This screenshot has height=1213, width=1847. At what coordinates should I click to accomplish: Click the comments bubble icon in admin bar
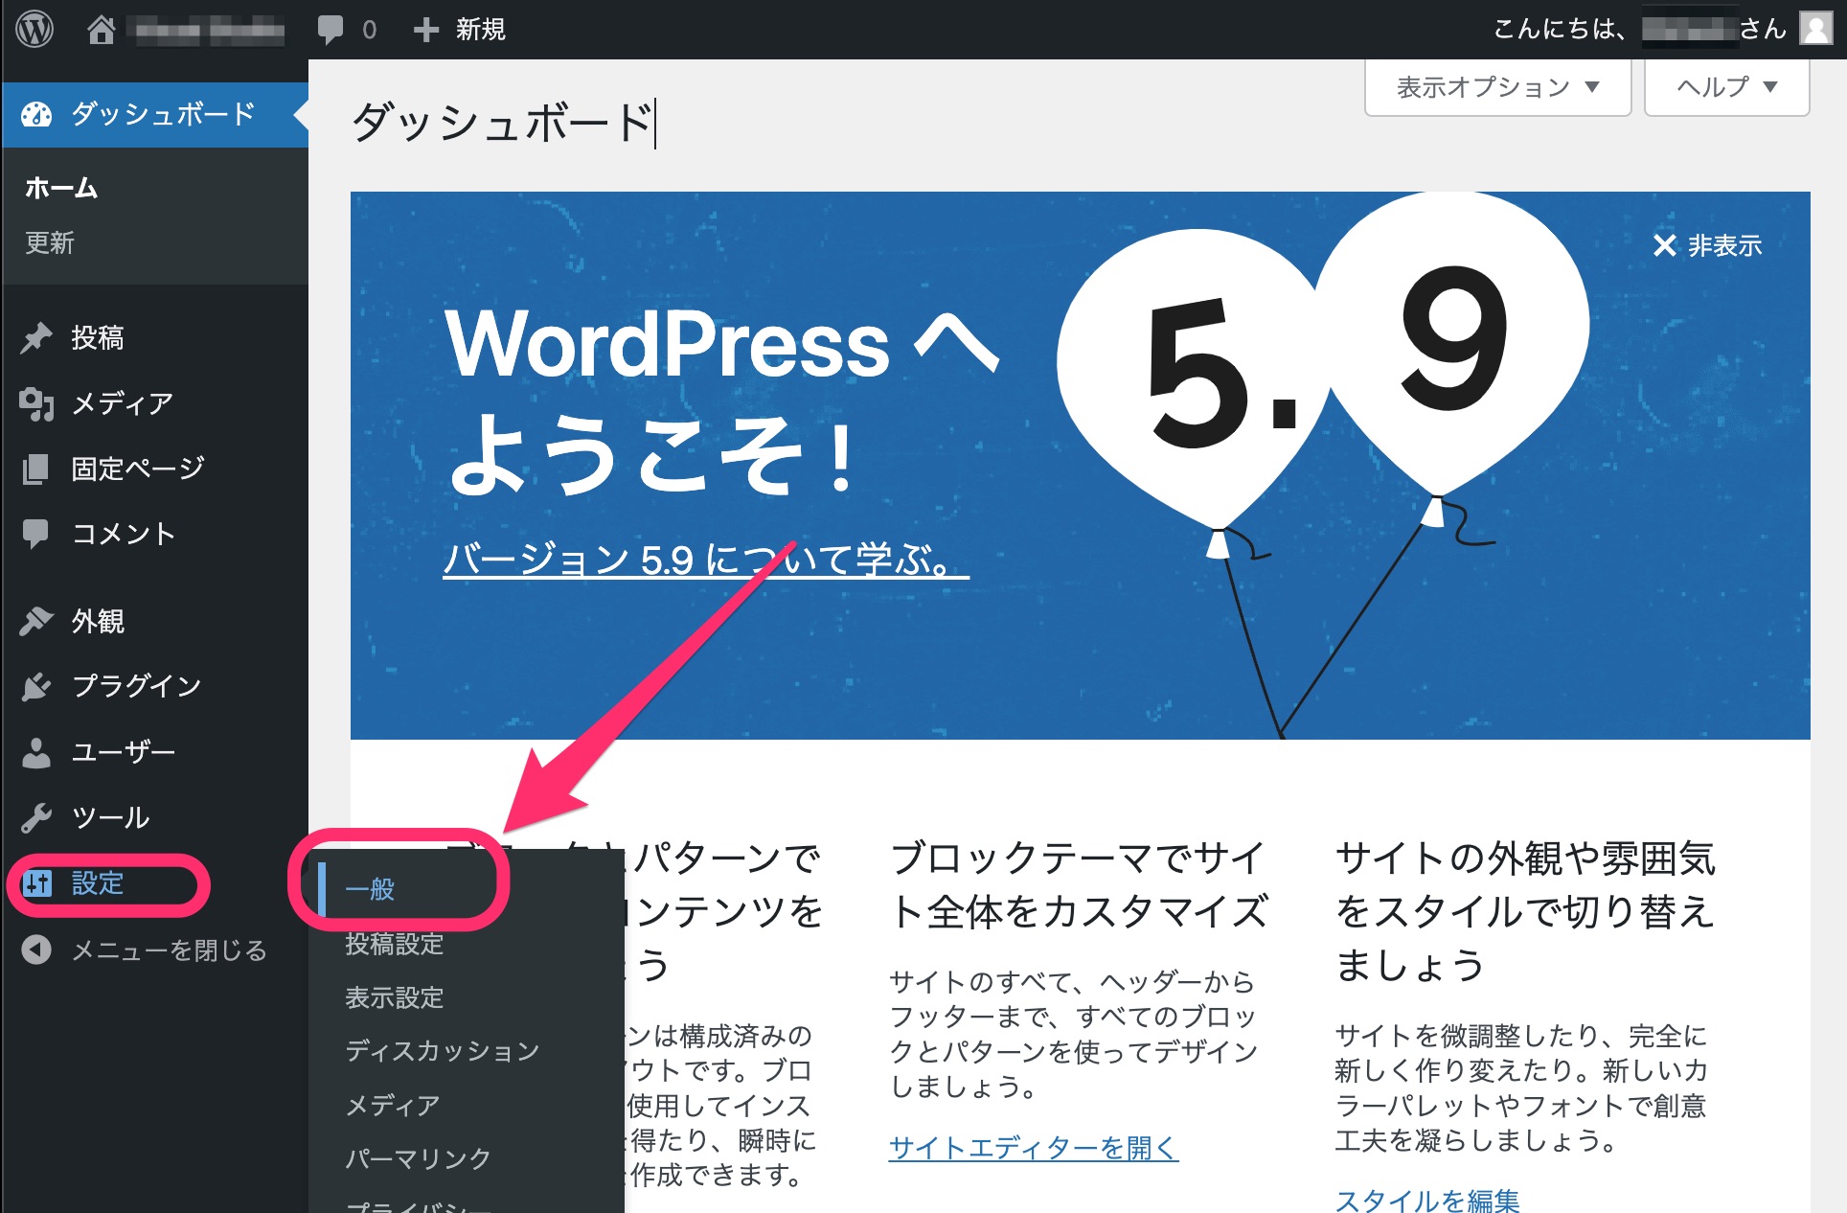[x=331, y=30]
